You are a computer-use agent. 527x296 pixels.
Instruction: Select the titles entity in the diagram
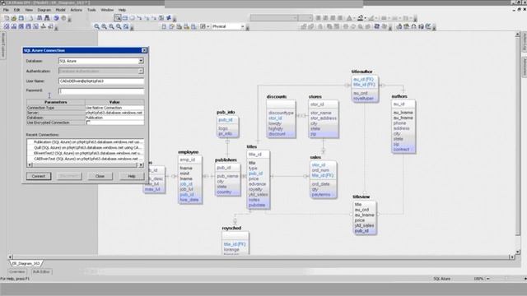(x=258, y=179)
